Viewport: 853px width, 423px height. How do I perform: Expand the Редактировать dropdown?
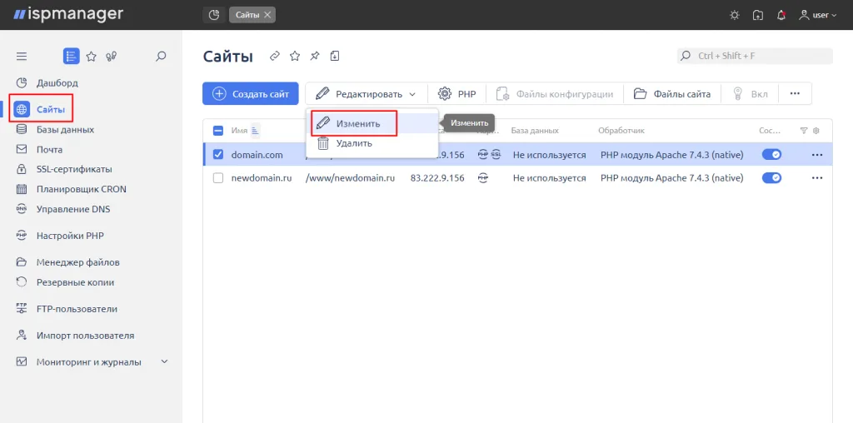point(367,93)
